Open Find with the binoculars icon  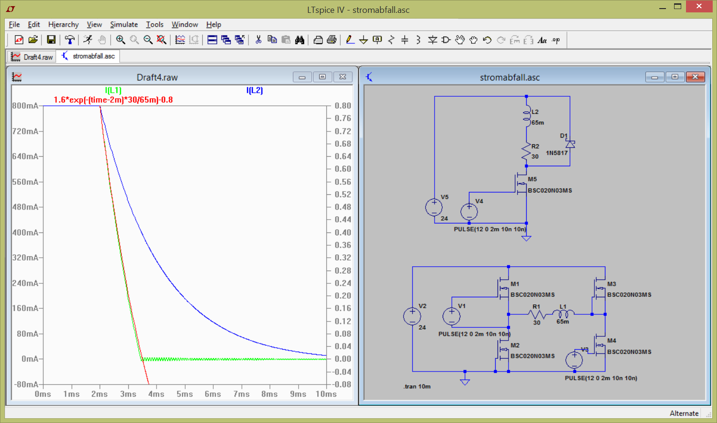click(300, 40)
